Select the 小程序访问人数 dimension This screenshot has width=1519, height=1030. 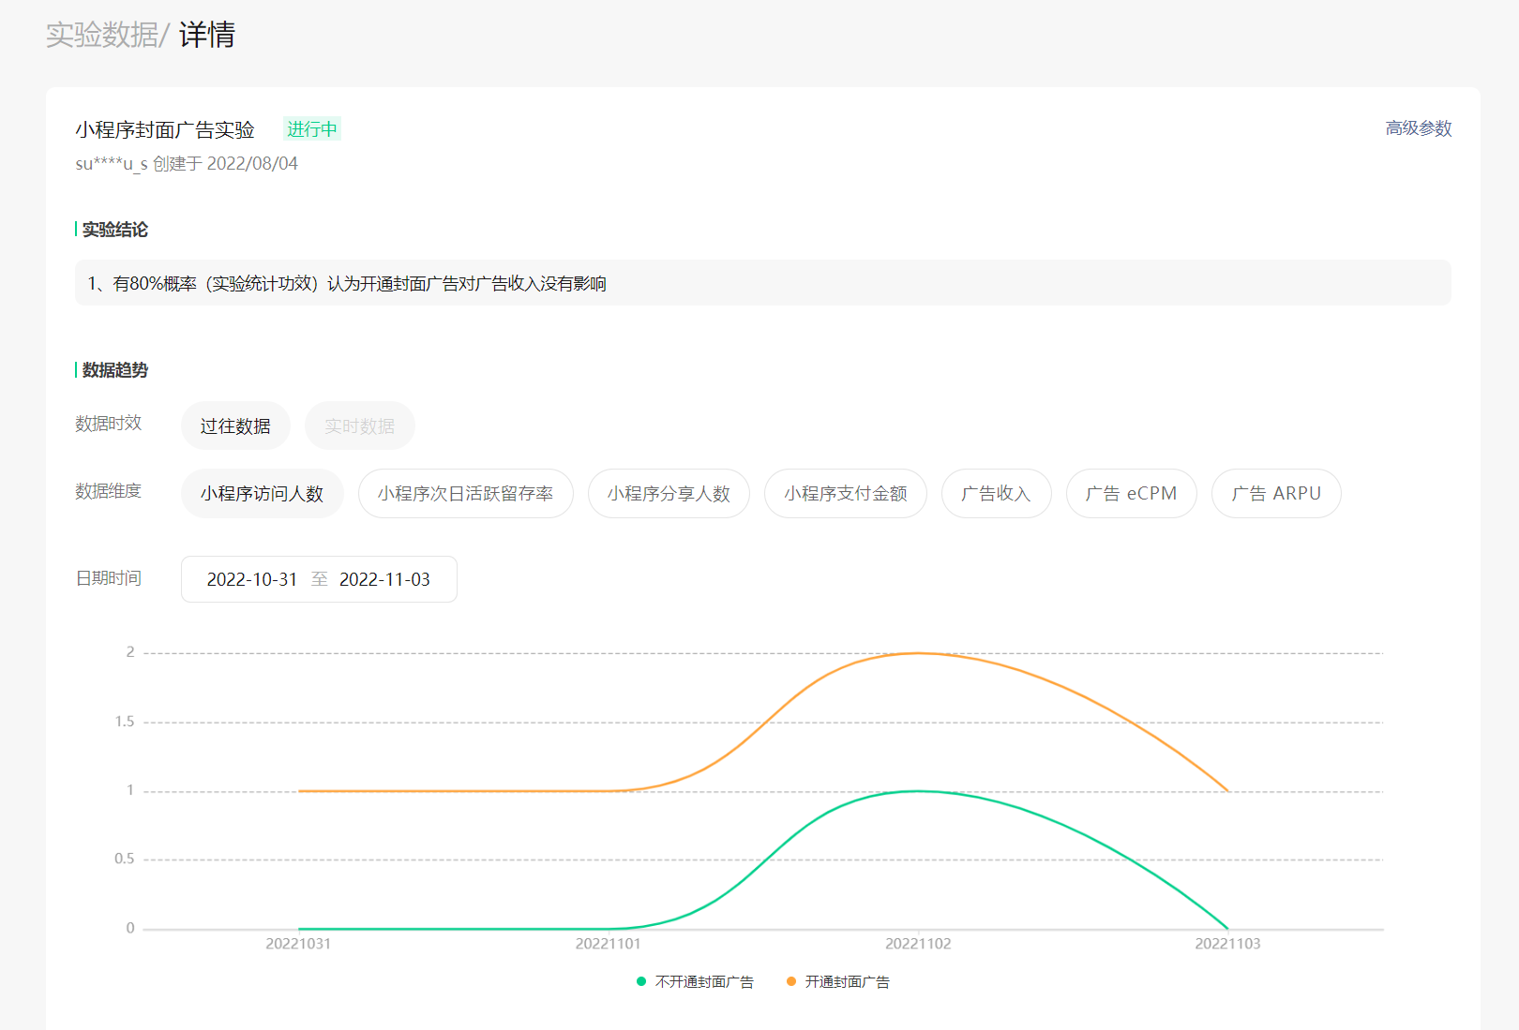[x=262, y=494]
